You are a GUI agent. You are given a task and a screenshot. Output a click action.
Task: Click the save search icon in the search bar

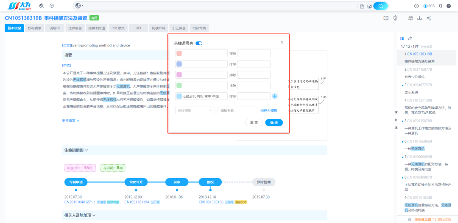pos(362,6)
